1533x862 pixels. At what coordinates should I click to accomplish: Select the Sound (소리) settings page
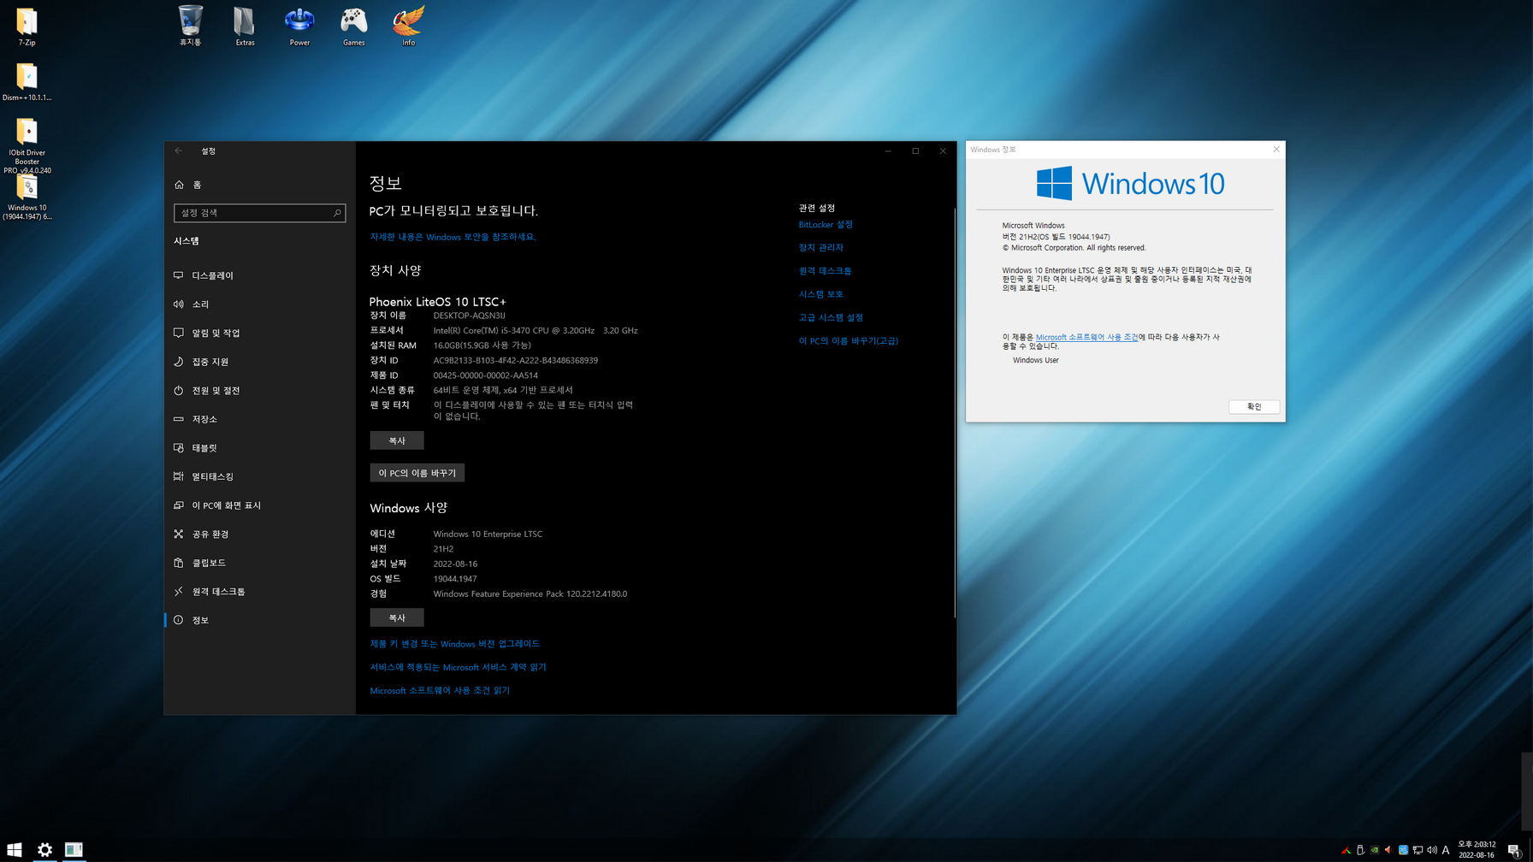(x=259, y=304)
